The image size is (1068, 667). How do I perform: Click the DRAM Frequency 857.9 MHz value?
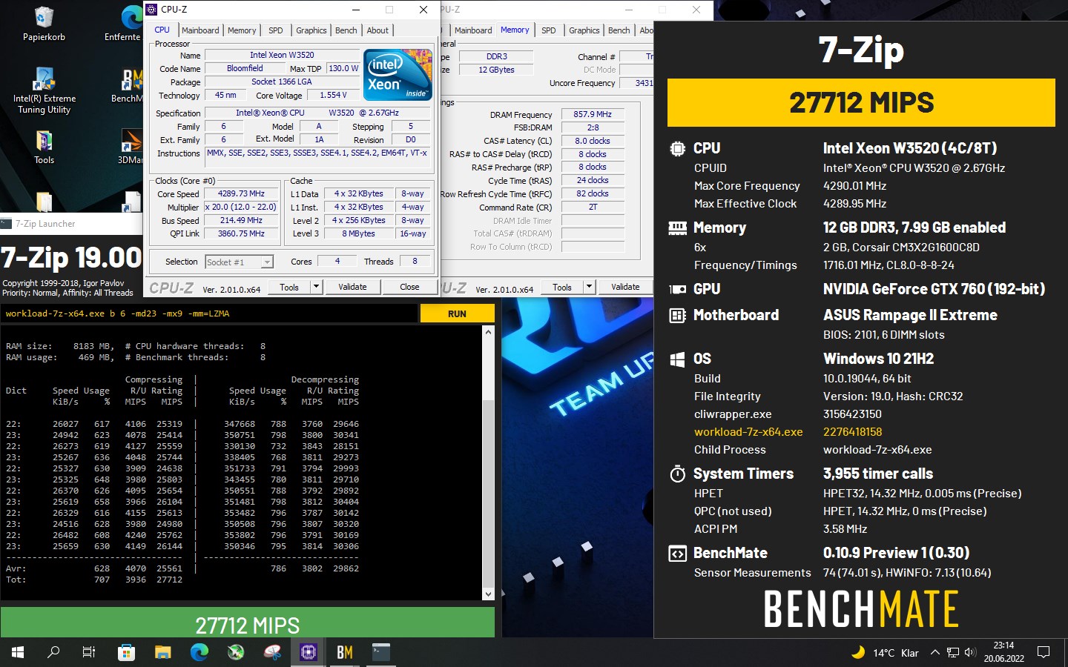tap(593, 115)
